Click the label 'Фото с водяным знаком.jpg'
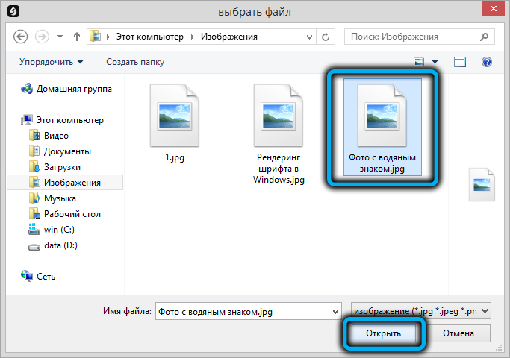 [x=382, y=163]
